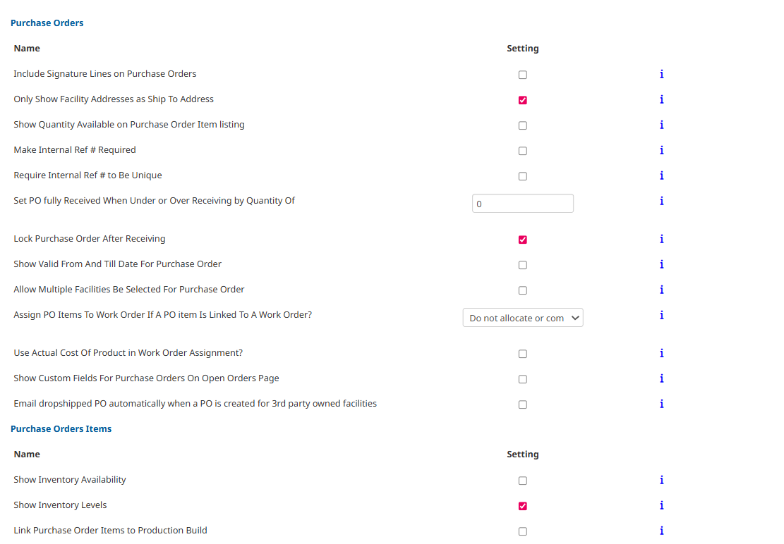
Task: Uncheck Show Inventory Levels
Action: point(522,505)
